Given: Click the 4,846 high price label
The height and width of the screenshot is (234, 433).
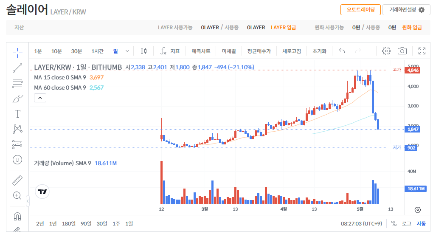Looking at the screenshot, I should click(x=413, y=70).
